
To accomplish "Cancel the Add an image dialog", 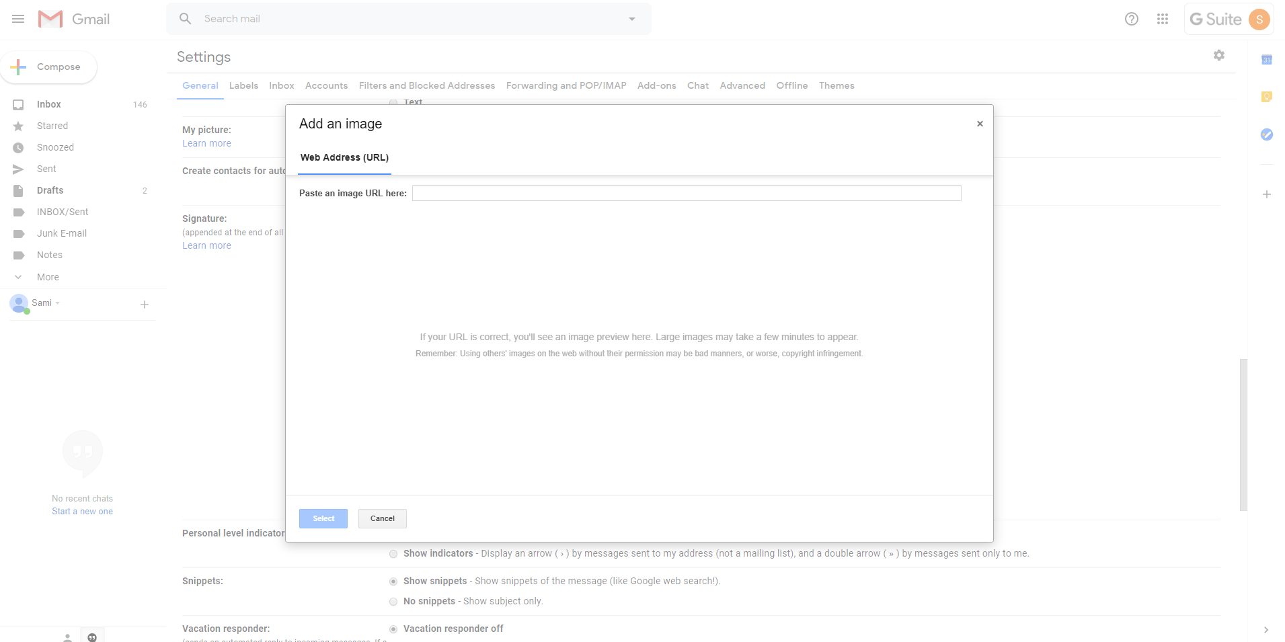I will [x=382, y=518].
